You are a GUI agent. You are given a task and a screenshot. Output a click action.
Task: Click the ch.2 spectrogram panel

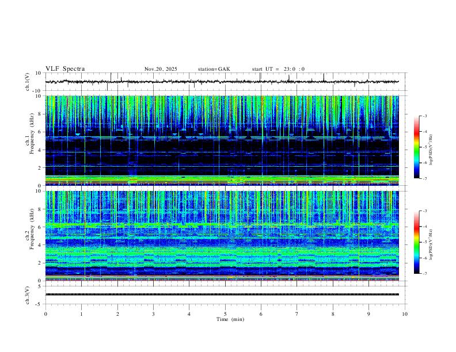pyautogui.click(x=222, y=236)
